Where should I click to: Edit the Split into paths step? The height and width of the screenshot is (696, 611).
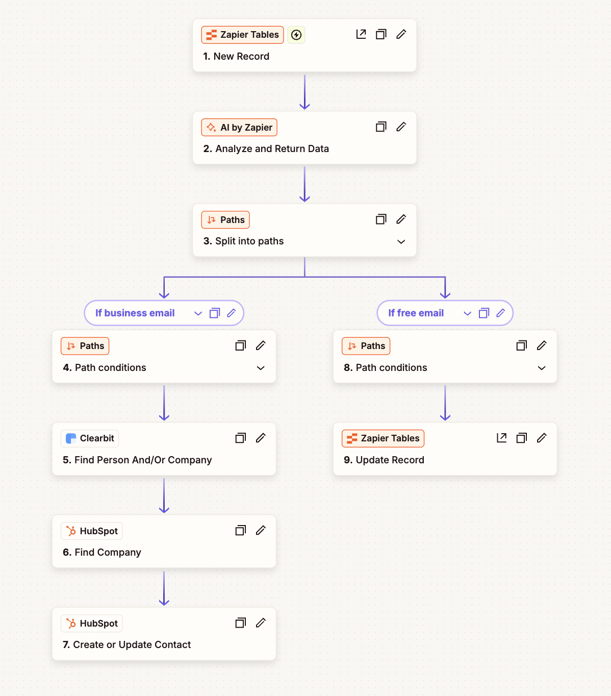[401, 219]
